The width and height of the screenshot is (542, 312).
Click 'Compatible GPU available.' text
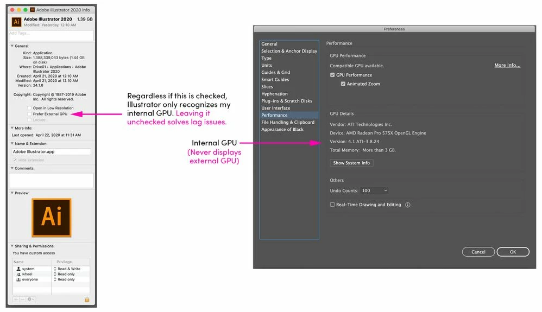tap(357, 66)
